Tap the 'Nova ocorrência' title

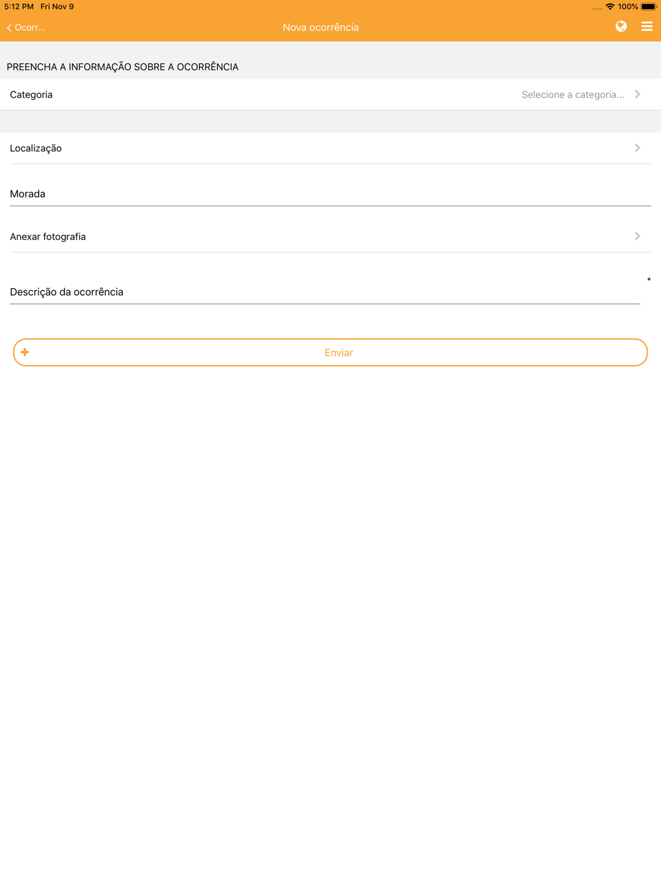(x=321, y=27)
